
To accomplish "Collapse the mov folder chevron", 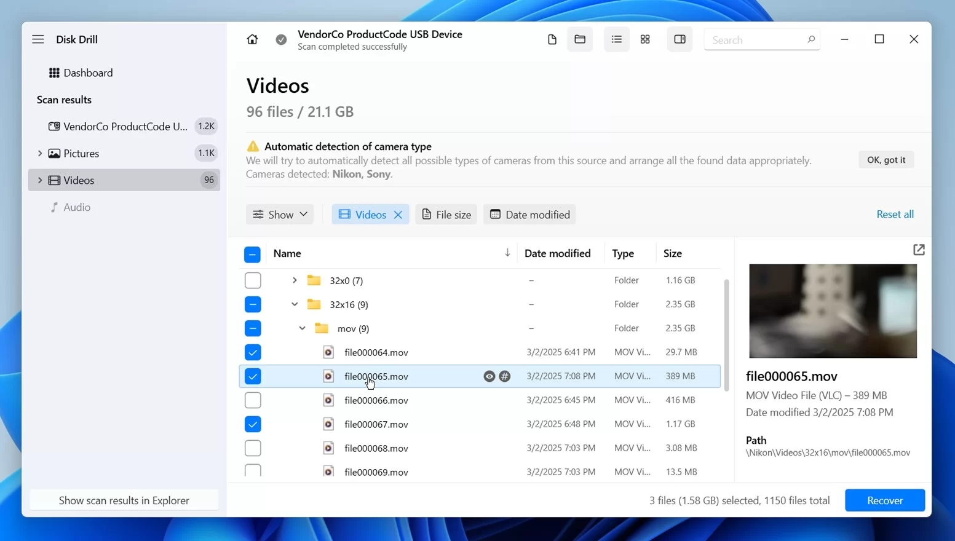I will 302,328.
